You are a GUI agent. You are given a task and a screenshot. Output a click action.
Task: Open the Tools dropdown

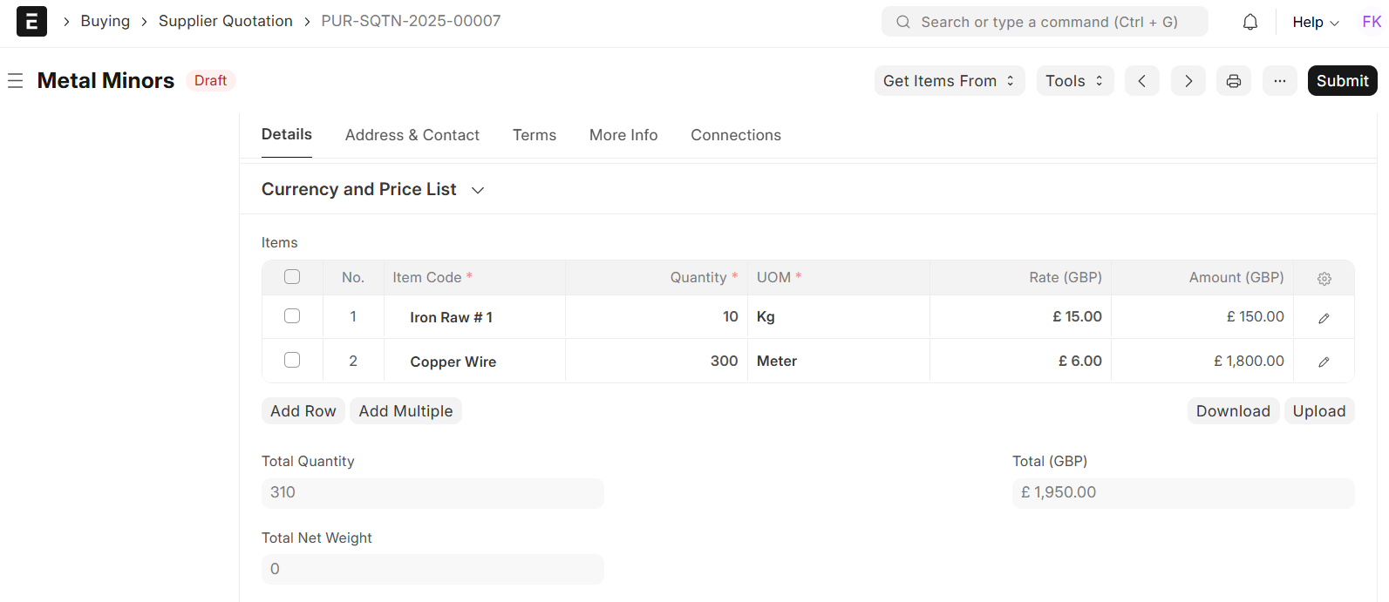coord(1074,81)
